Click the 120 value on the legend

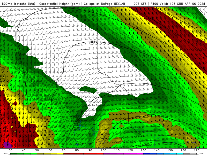[x=130, y=150]
